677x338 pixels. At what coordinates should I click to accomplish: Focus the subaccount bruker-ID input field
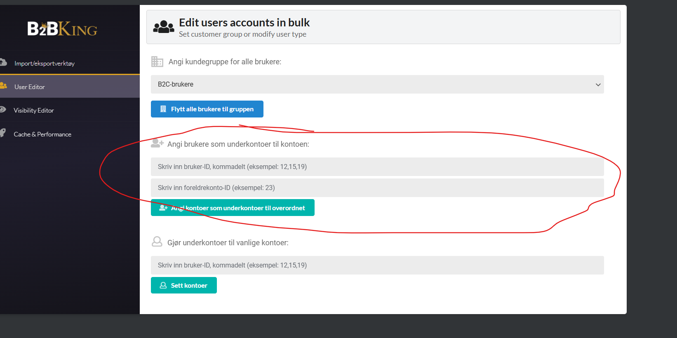point(377,167)
